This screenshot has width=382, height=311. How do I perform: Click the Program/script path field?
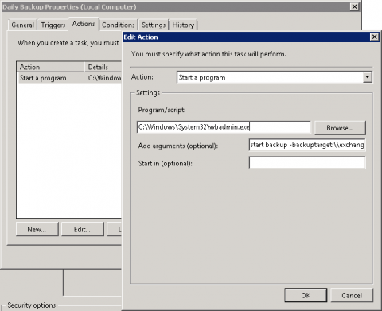[224, 127]
